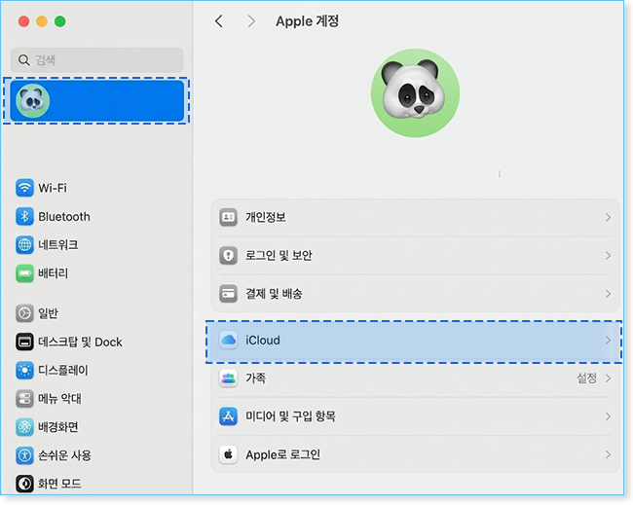Screen dimensions: 633x505
Task: Click the 로그인 및 보안 shield icon
Action: (228, 255)
